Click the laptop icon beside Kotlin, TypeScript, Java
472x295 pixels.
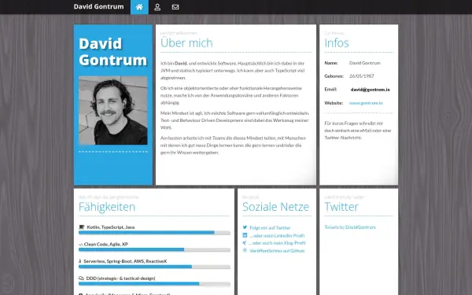click(x=81, y=227)
